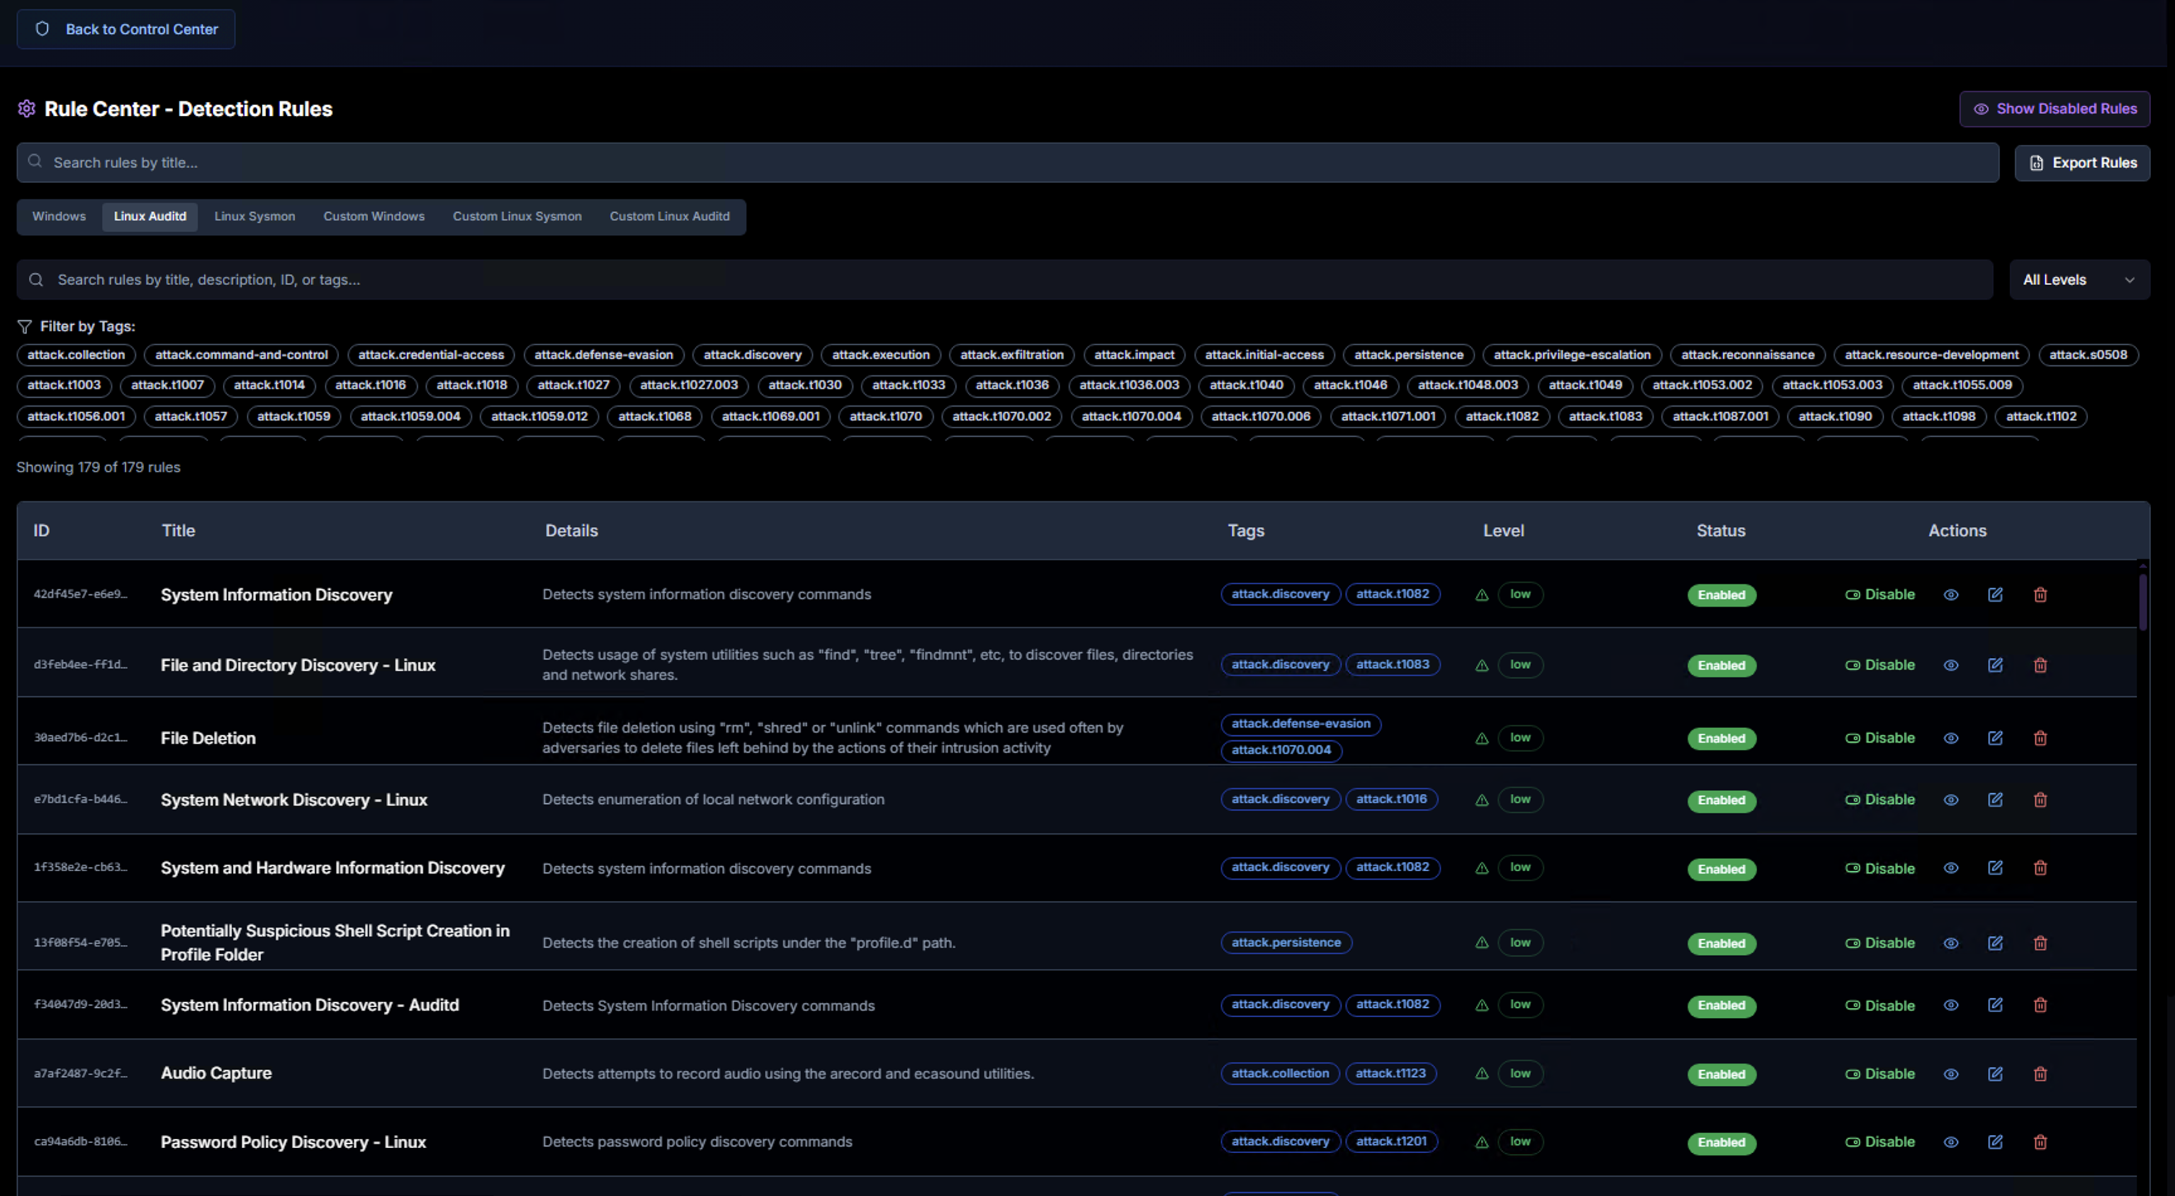The image size is (2175, 1196).
Task: Delete System and Hardware Information Discovery rule
Action: click(2040, 867)
